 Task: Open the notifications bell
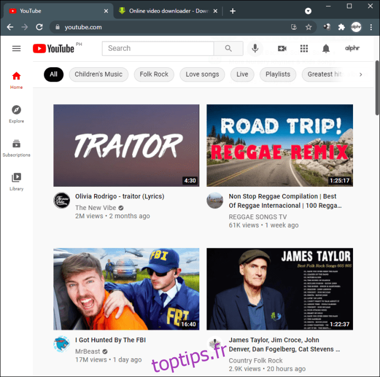tap(326, 49)
